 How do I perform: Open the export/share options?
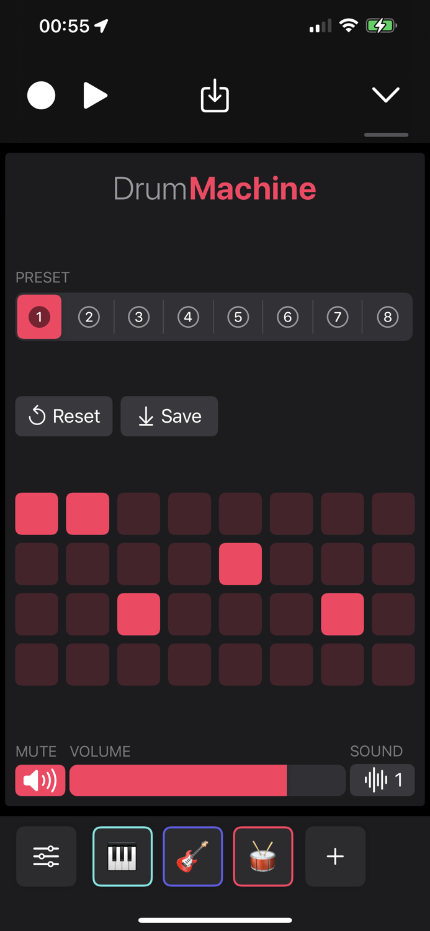pyautogui.click(x=214, y=96)
